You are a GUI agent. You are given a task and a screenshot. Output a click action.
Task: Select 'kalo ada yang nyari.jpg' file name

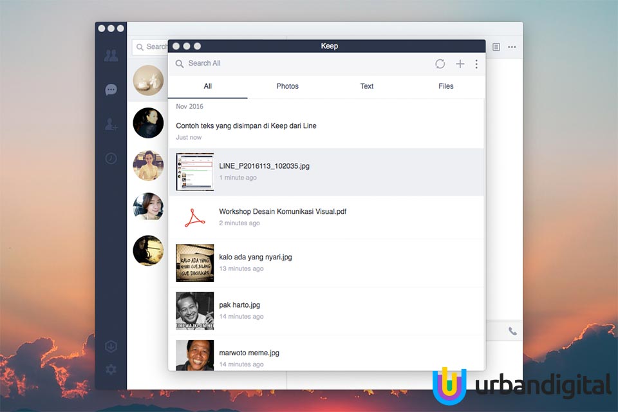[256, 257]
